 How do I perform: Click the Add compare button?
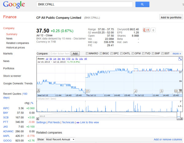coord(75,53)
